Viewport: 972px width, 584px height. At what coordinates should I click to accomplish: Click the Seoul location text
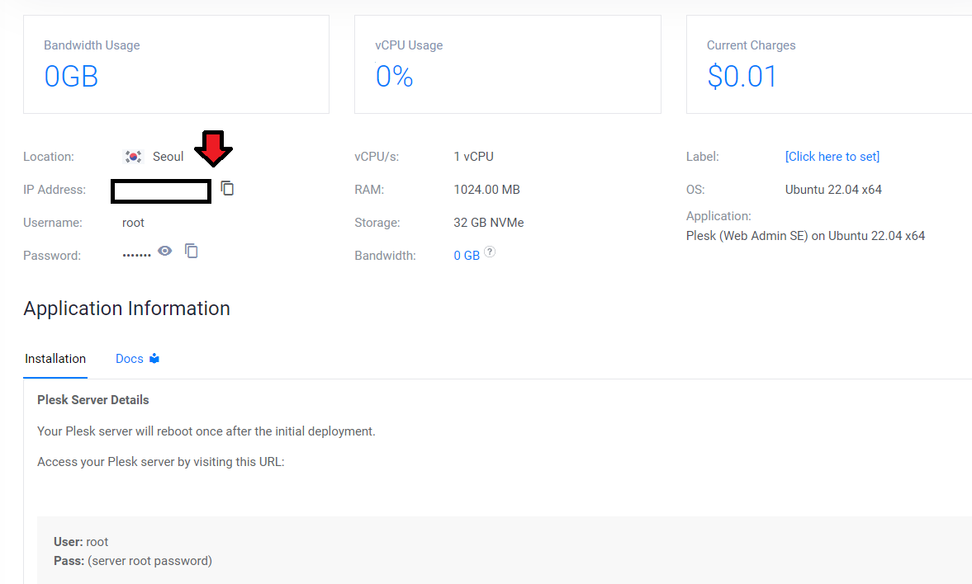(x=168, y=157)
